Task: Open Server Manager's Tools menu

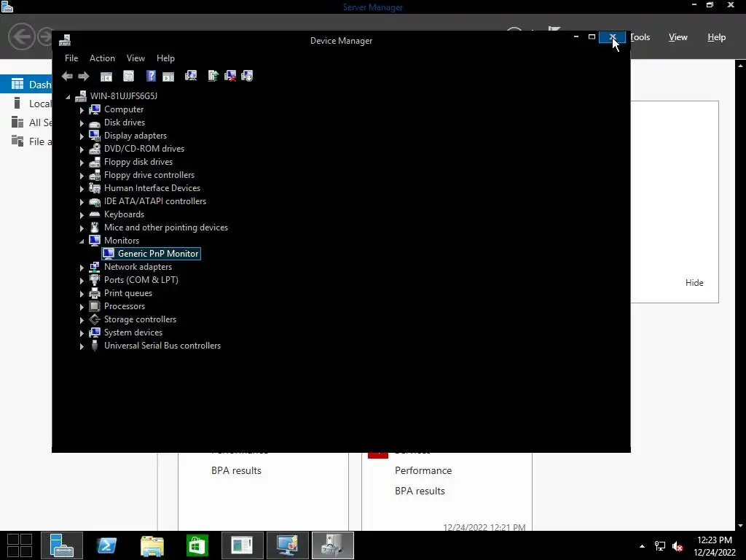Action: pyautogui.click(x=640, y=37)
